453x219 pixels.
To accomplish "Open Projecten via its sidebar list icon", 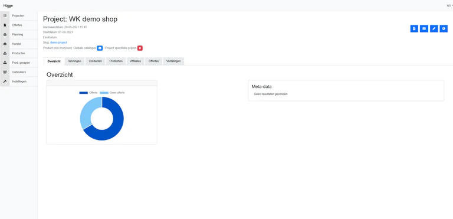I will pyautogui.click(x=5, y=15).
